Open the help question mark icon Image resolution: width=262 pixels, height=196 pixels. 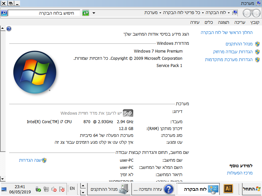click(x=9, y=29)
